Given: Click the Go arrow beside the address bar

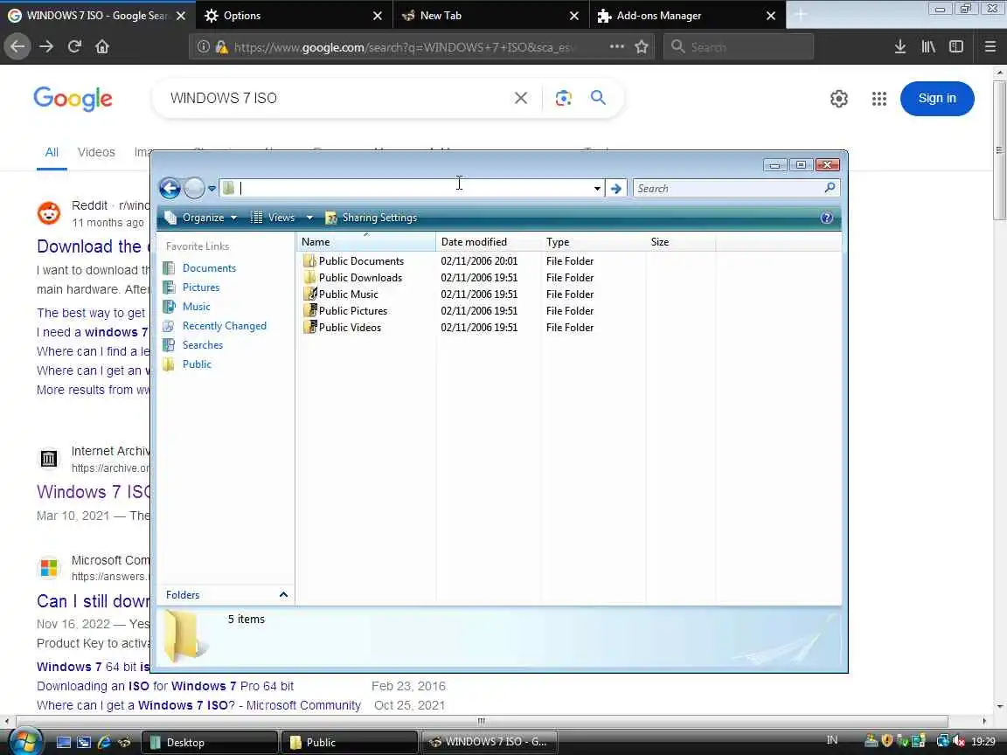Looking at the screenshot, I should 616,188.
